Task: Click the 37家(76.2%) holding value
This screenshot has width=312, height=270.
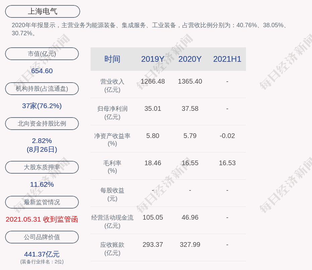Action: (42, 106)
